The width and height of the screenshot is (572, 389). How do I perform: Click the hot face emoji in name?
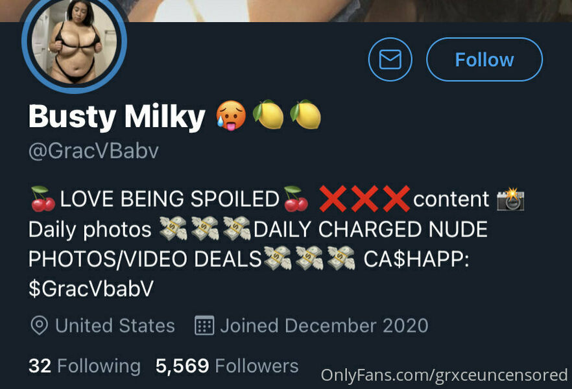[x=232, y=116]
